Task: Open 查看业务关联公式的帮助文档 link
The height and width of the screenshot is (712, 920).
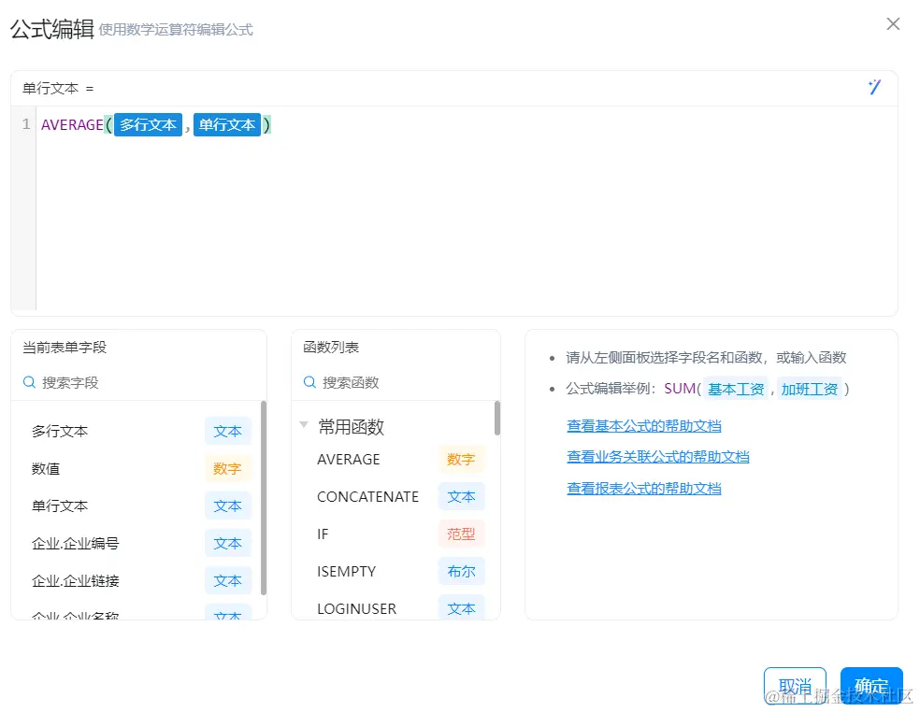Action: coord(658,457)
